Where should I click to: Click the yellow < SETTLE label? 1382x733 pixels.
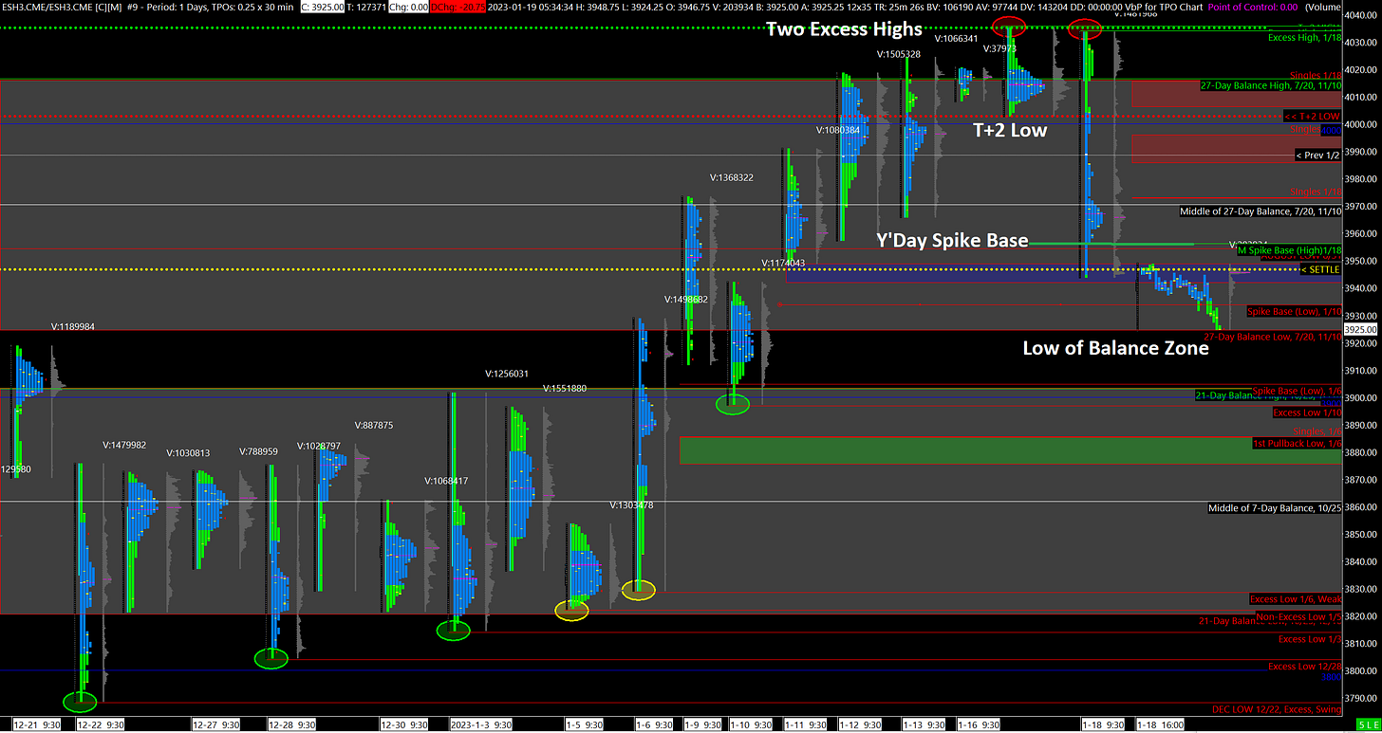1320,269
